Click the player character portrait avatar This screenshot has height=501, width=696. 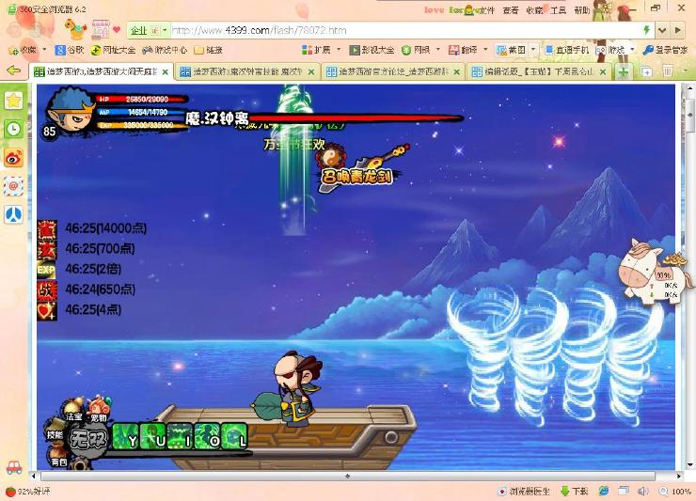[x=71, y=110]
